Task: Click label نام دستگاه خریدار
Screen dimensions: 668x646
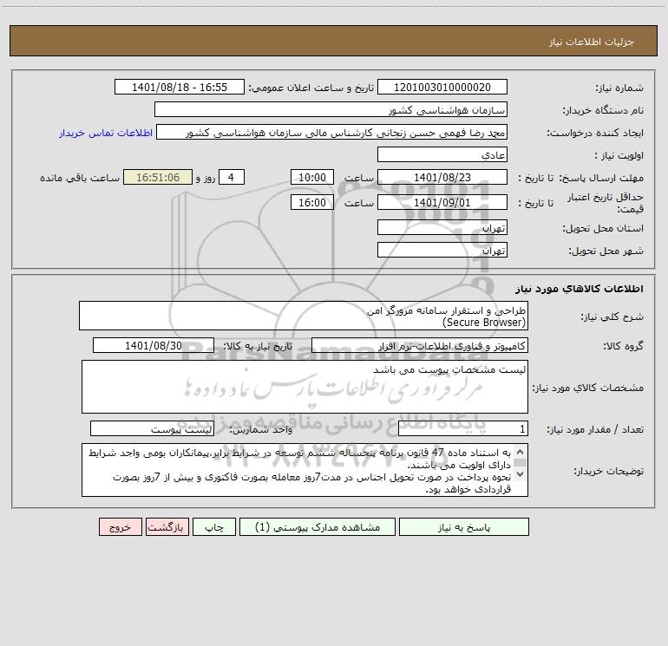Action: point(603,110)
